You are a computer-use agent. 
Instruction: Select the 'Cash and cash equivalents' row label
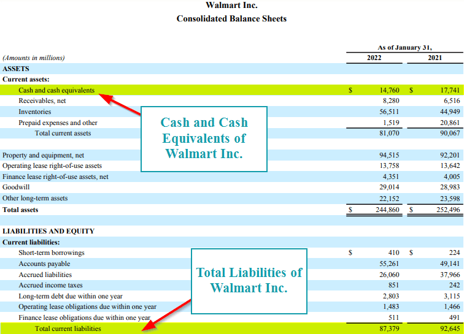tap(56, 90)
